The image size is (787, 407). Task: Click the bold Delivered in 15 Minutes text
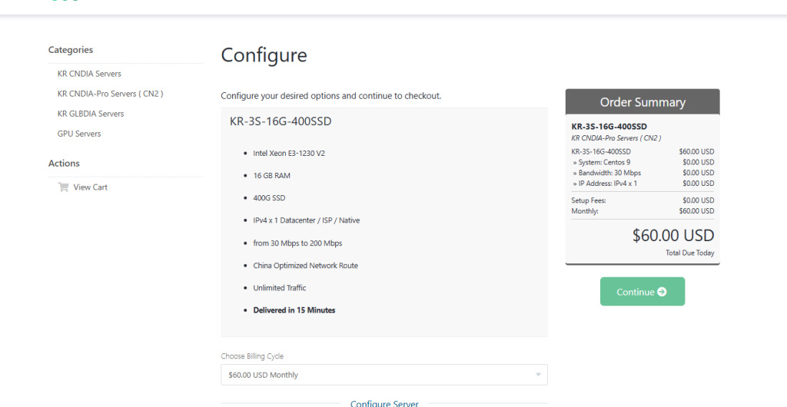coord(294,310)
